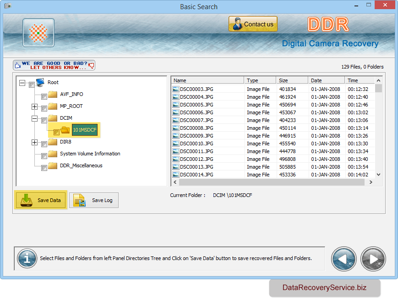Click the Save Data button
Screen dimensions: 398x298
coord(41,200)
